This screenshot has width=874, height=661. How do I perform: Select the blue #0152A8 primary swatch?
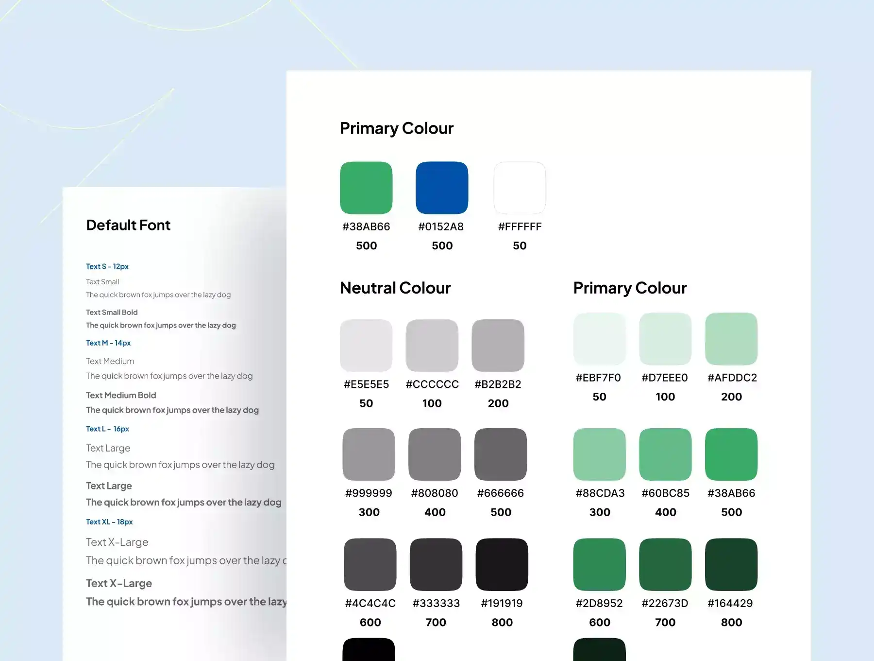tap(442, 188)
